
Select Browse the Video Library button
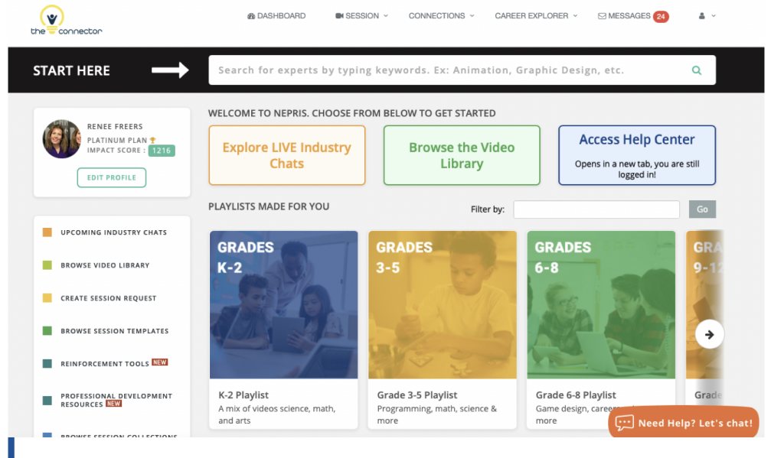pyautogui.click(x=462, y=155)
